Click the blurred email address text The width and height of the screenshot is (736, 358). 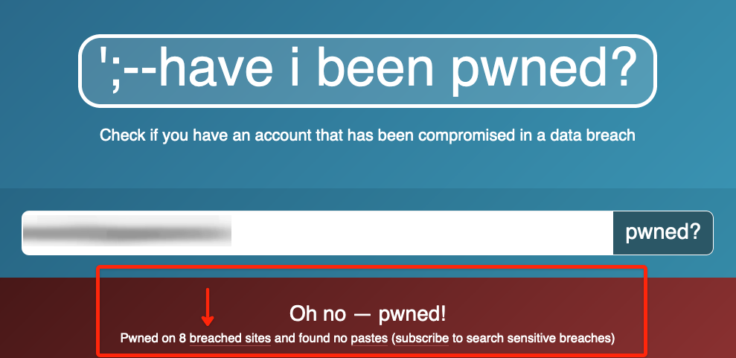click(127, 231)
